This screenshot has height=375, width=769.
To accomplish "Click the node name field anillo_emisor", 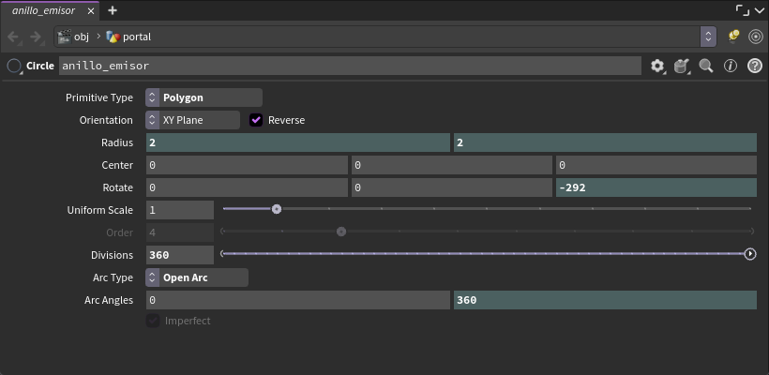I will 350,66.
